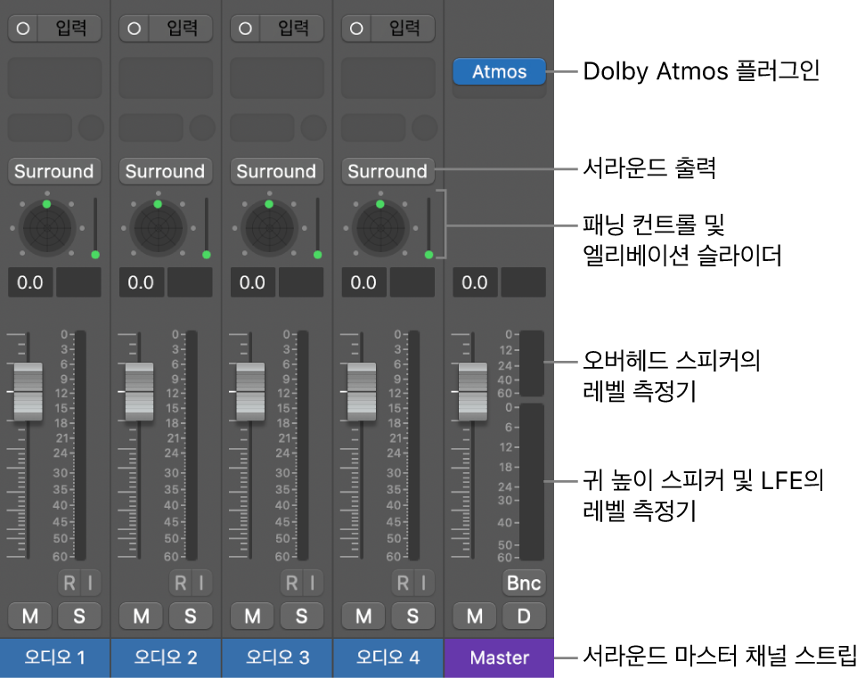Select the 오디오 1 channel name
Image resolution: width=865 pixels, height=678 pixels.
[x=54, y=658]
